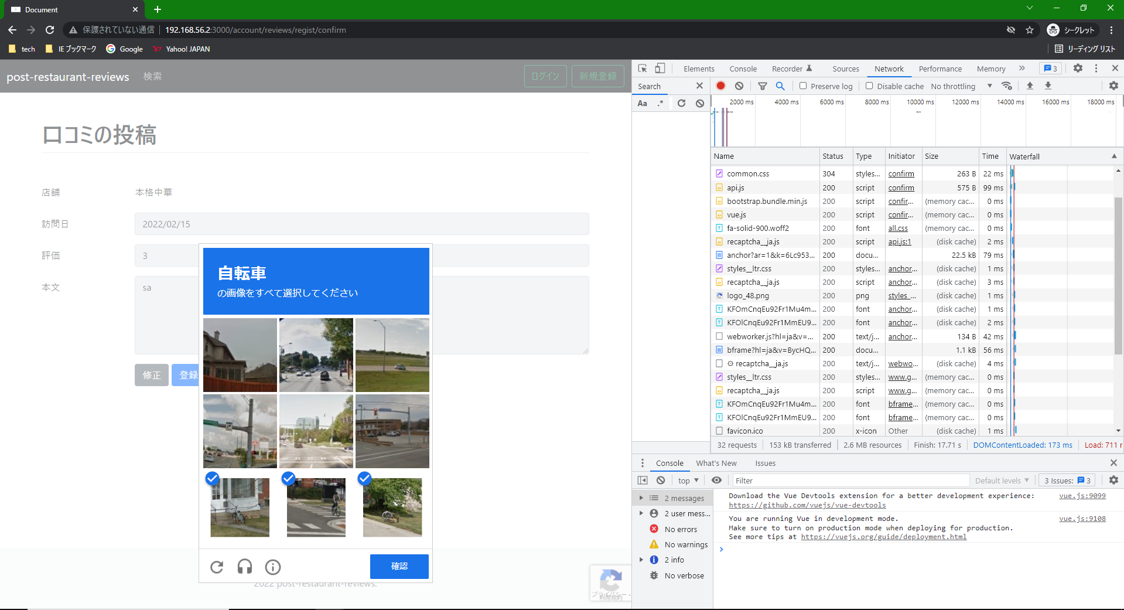
Task: Open the top frame context dropdown
Action: (x=687, y=480)
